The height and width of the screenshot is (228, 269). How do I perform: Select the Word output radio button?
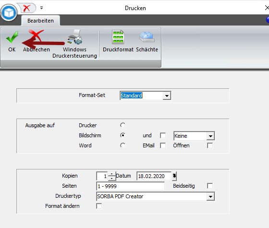122,145
